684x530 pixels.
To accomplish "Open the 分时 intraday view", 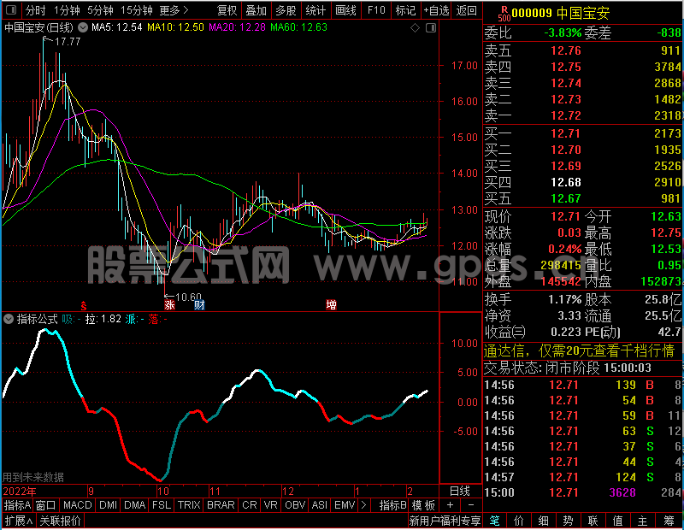I will coord(35,10).
